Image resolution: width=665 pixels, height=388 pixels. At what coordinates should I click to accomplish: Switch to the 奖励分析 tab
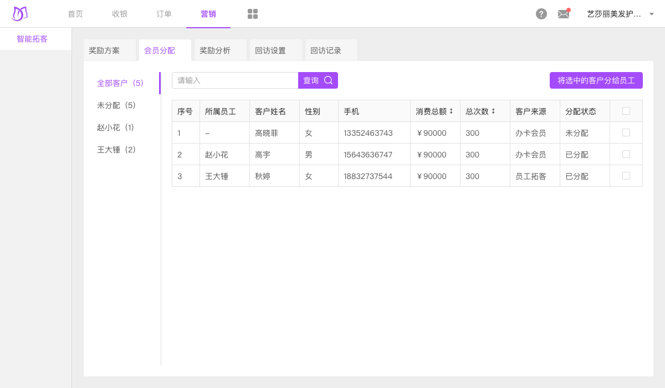click(x=215, y=50)
